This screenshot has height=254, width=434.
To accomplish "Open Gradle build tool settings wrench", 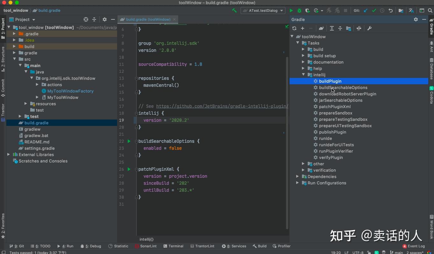I will click(369, 28).
